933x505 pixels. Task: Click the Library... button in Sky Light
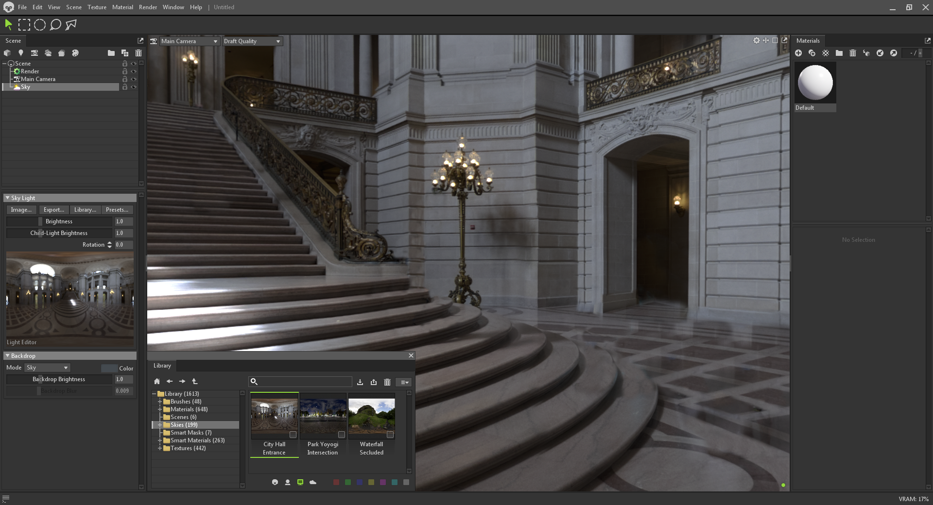[85, 210]
